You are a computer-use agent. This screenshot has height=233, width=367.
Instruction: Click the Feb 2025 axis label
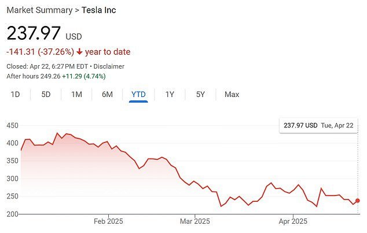pyautogui.click(x=108, y=221)
